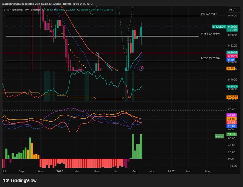Click the green 71.34 histogram value tag
This screenshot has width=243, height=187.
point(232,134)
